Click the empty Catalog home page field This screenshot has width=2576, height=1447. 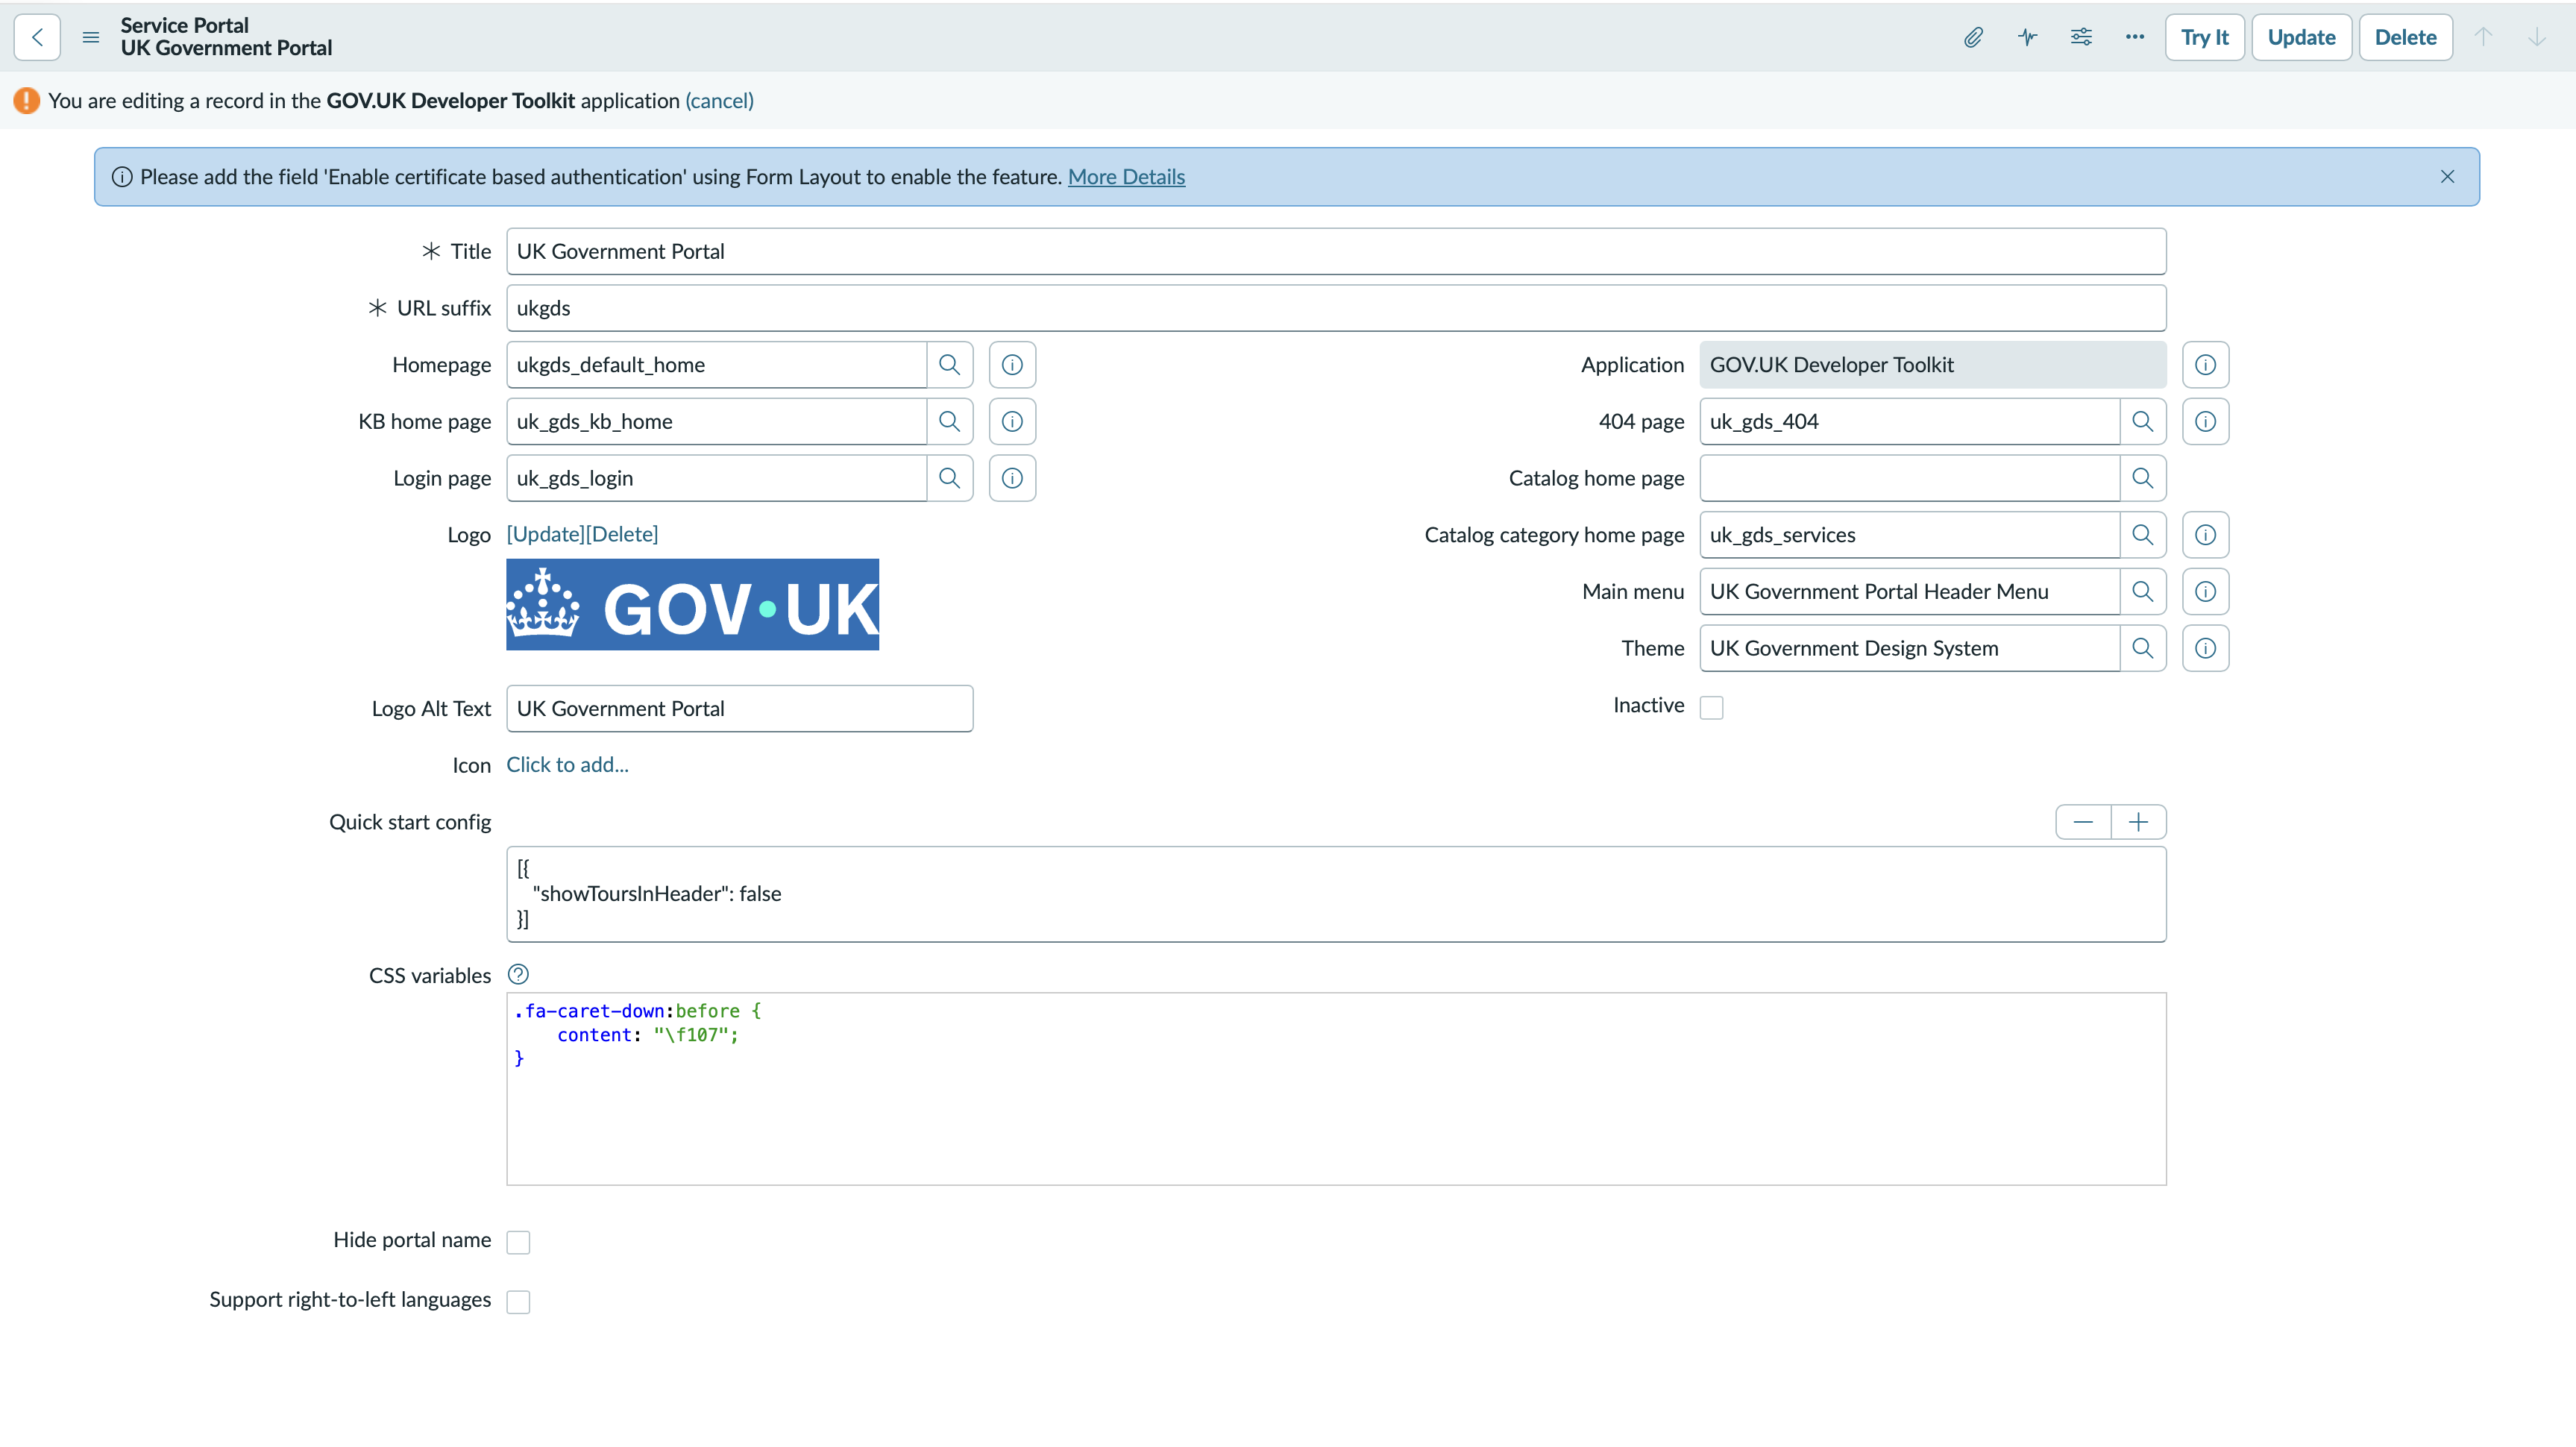point(1909,478)
